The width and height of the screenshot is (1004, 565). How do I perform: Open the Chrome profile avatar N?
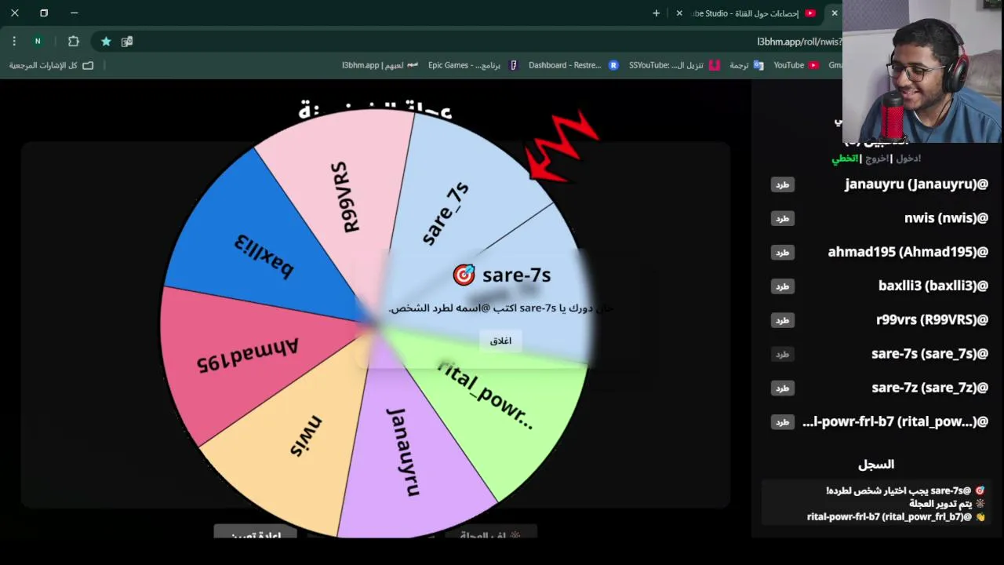37,42
